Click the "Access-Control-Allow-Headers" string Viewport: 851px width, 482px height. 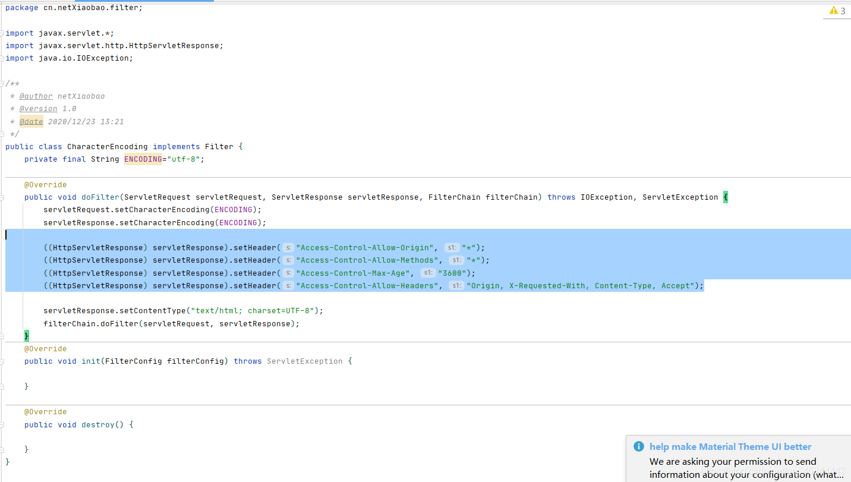point(368,285)
